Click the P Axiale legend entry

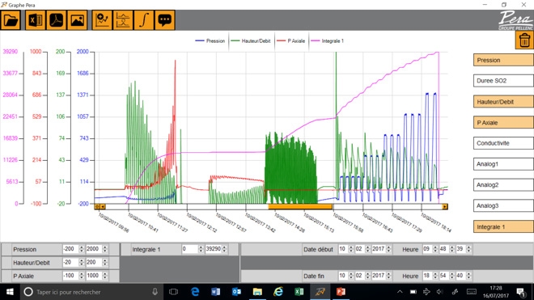coord(290,41)
